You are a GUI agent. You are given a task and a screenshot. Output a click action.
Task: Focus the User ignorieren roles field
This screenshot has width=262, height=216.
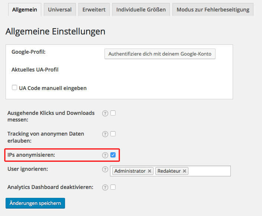[209, 171]
